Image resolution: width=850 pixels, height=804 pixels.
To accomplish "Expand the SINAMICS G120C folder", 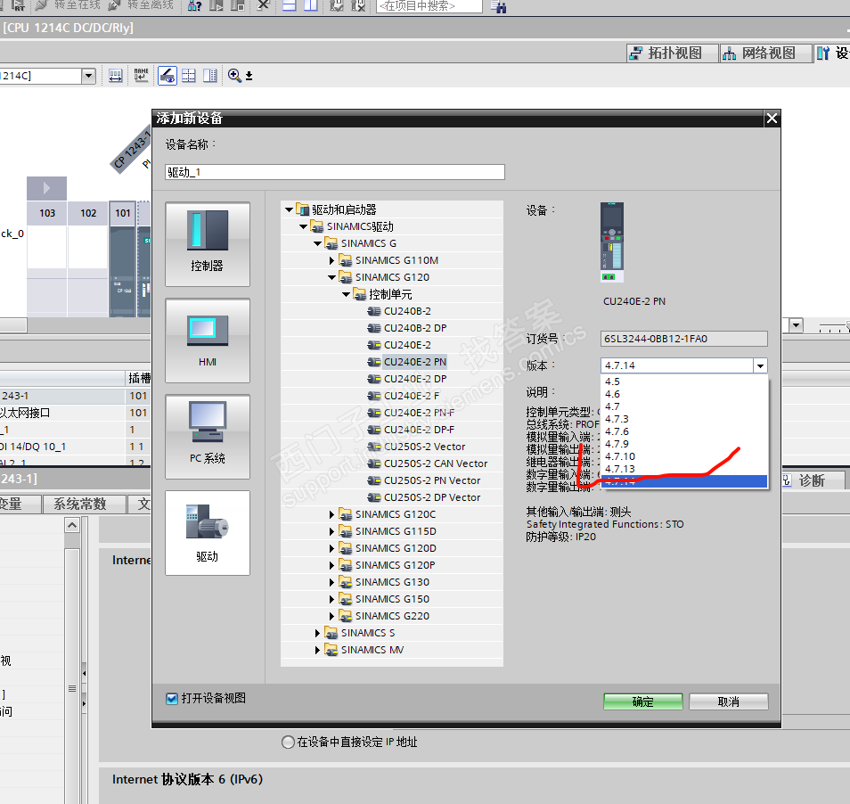I will point(331,514).
